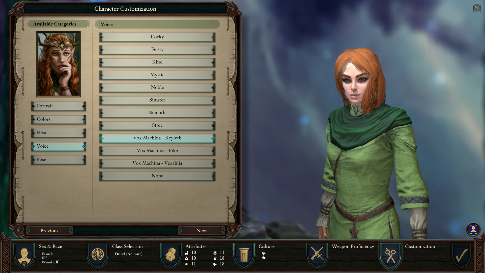Click the Previous navigation button
Screen dimensions: 485x273
(x=49, y=230)
